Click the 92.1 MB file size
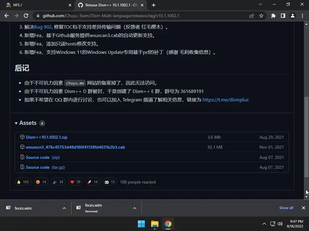 click(215, 147)
